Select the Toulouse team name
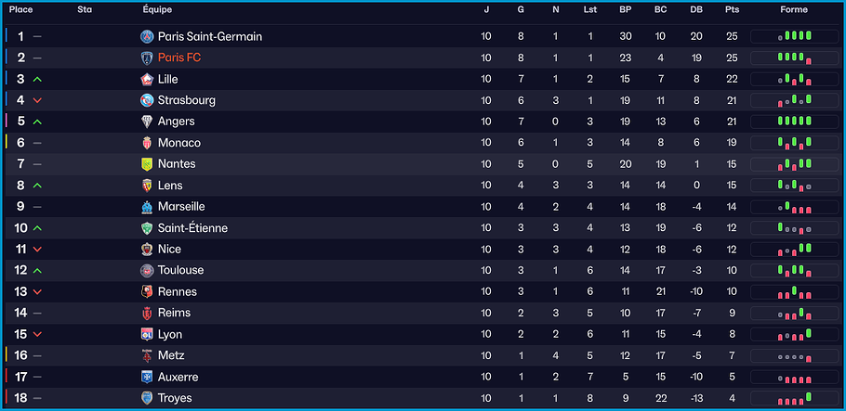The height and width of the screenshot is (411, 846). (180, 270)
